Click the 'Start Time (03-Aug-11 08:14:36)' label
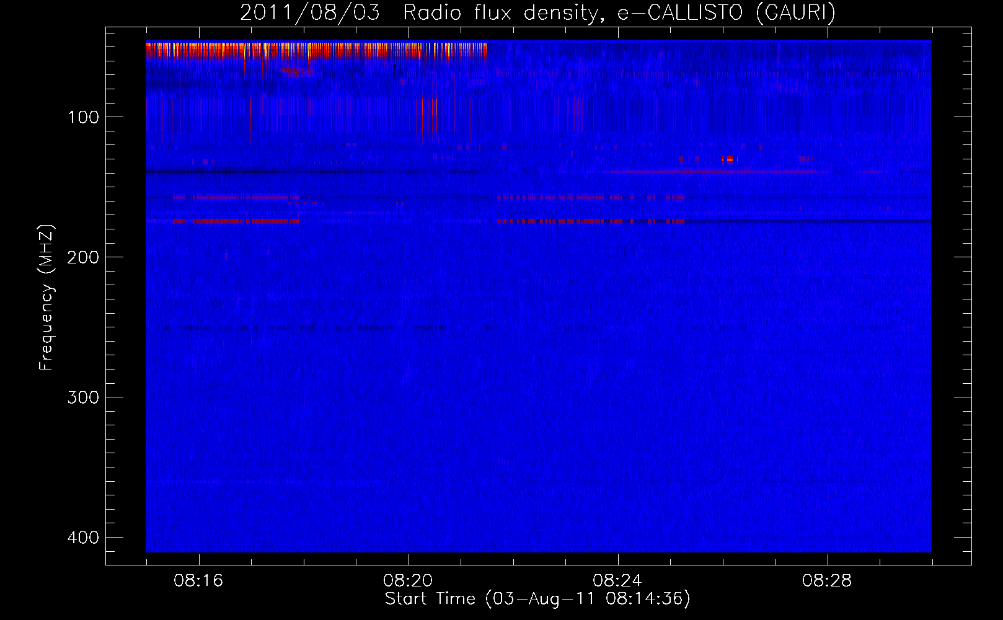1003x620 pixels. coord(537,599)
